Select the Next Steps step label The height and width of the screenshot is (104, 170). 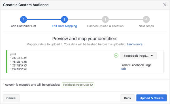coord(146,26)
